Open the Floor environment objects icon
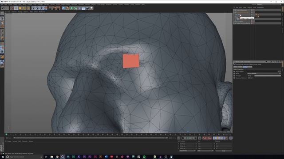 point(83,8)
